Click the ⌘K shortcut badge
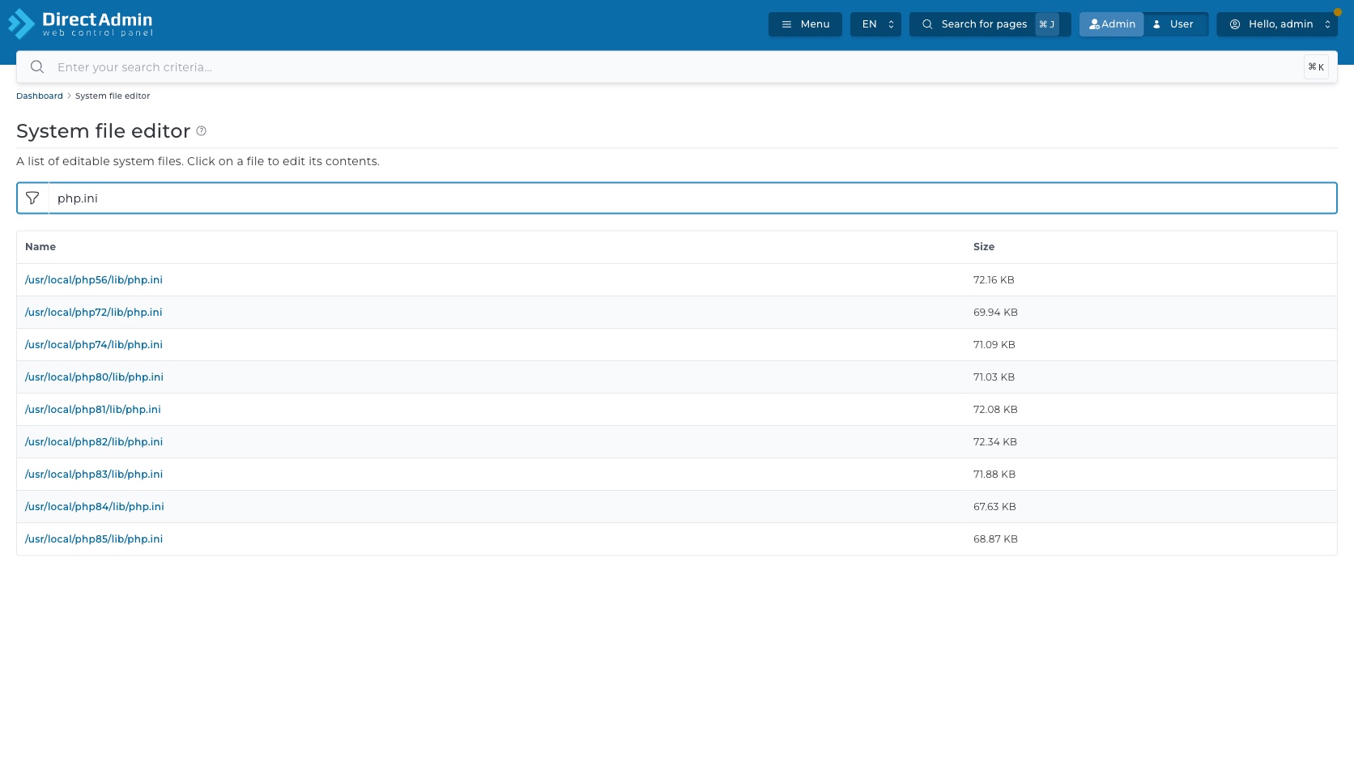Screen dimensions: 1354x762 [x=1316, y=67]
